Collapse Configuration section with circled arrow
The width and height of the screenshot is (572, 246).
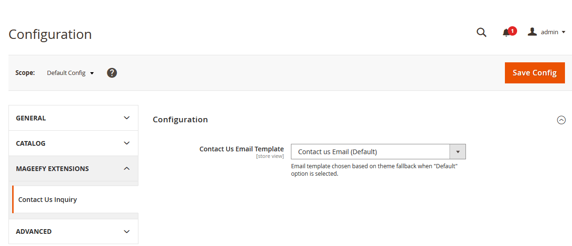coord(561,120)
